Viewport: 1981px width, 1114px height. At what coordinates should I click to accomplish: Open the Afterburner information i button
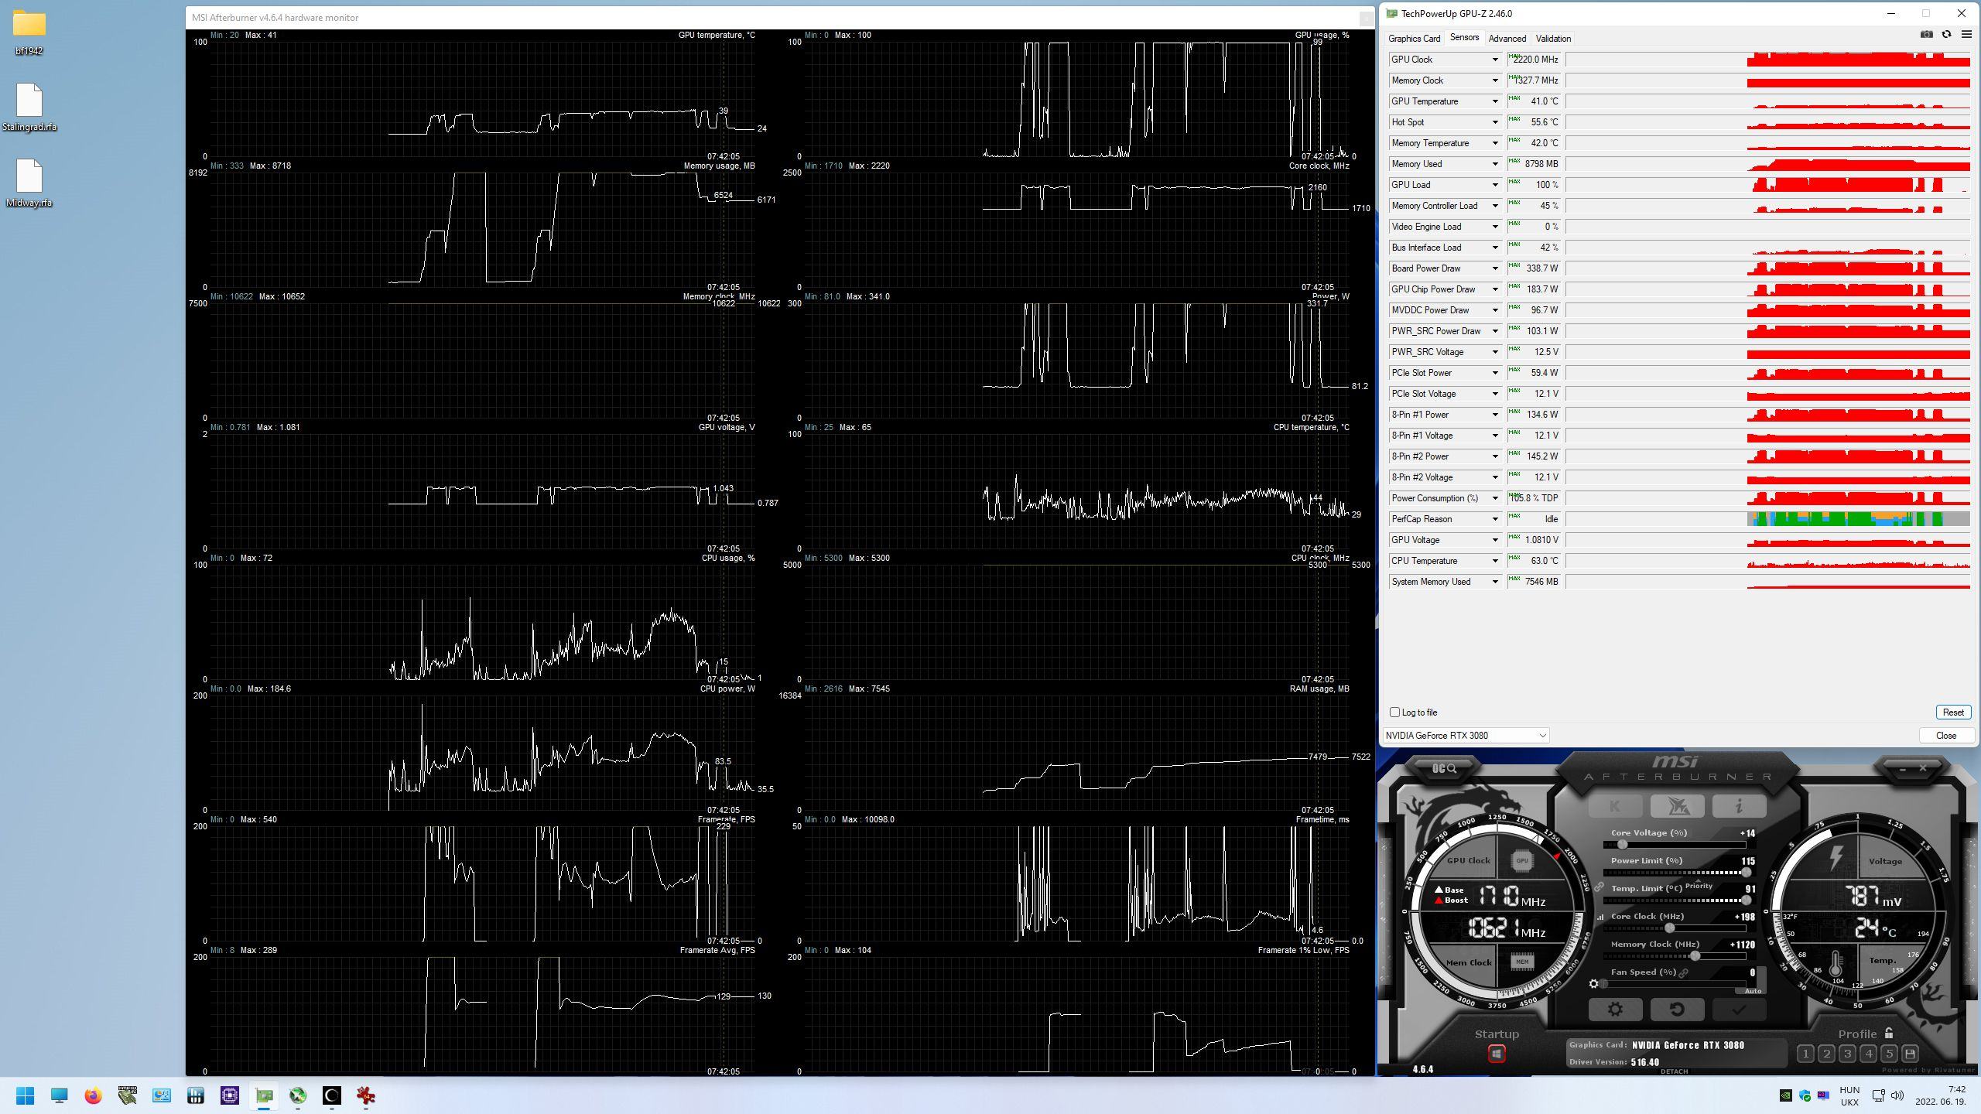point(1739,806)
